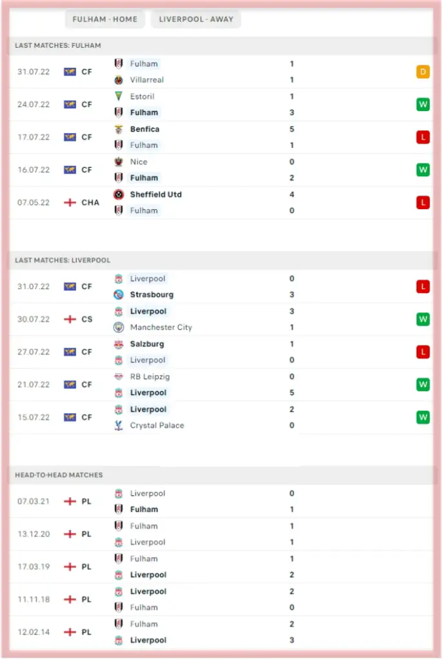Click the Strasbourg club logo
442x659 pixels.
(x=119, y=295)
